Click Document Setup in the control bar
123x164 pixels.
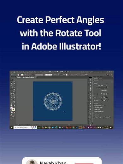[73, 75]
